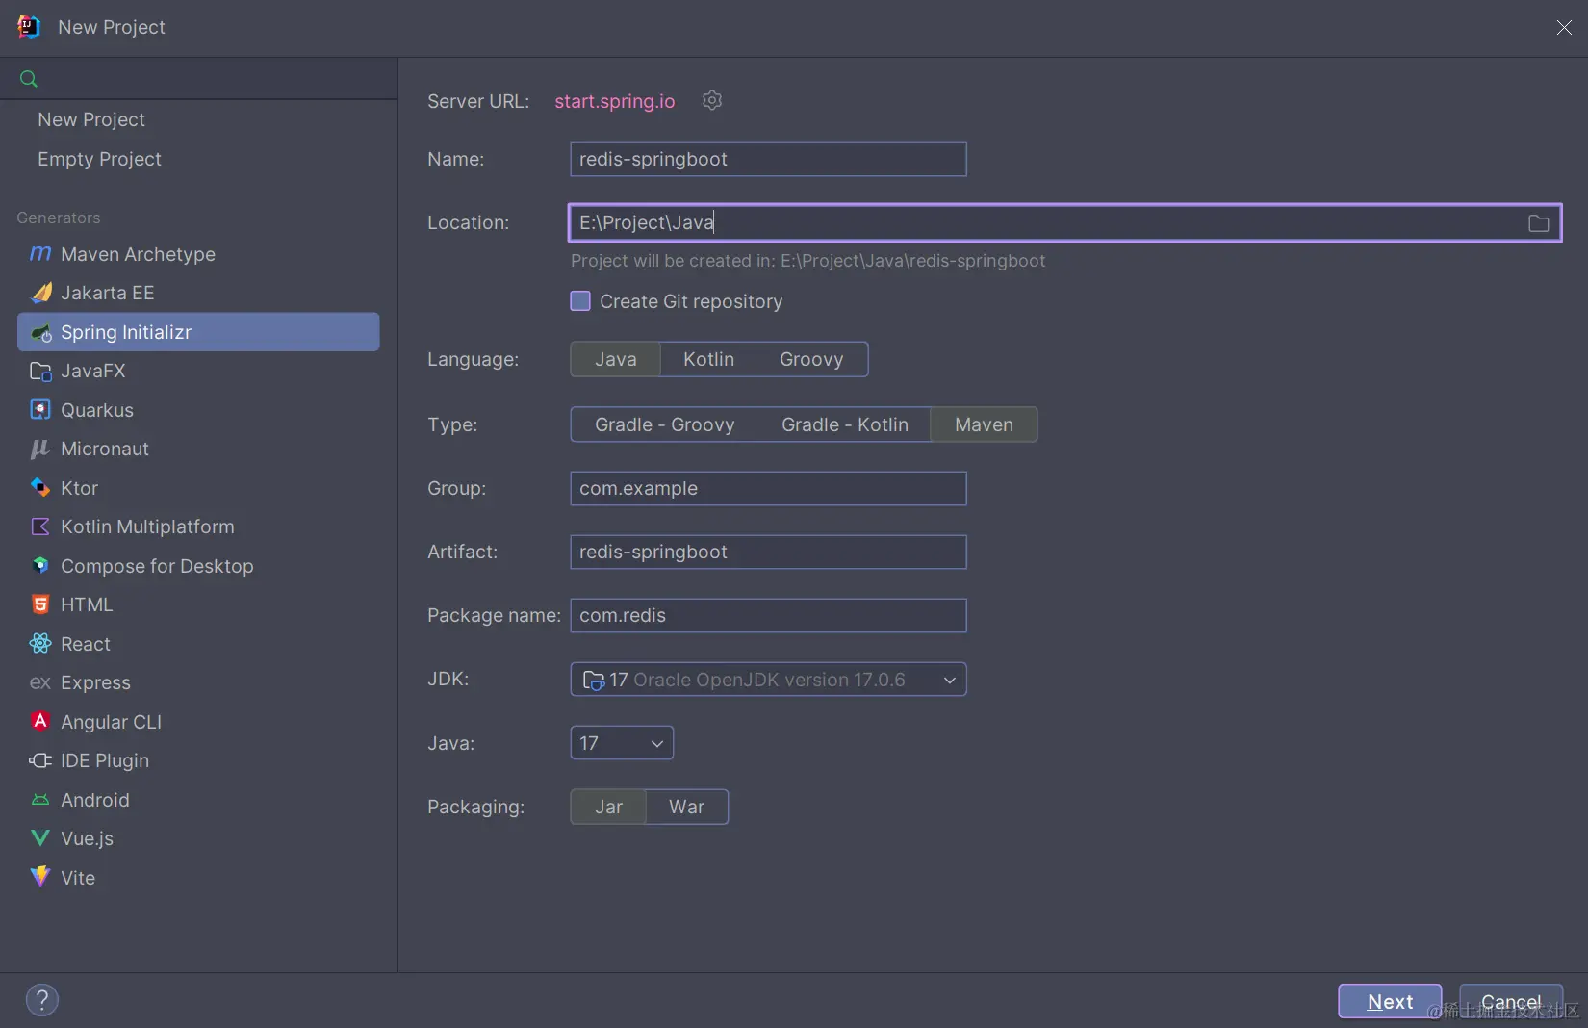Select Jar packaging

[608, 807]
